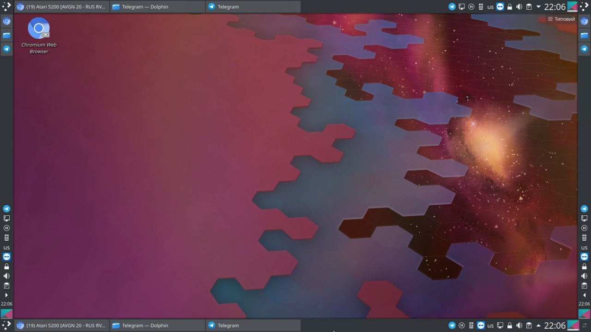This screenshot has height=332, width=591.
Task: Open the Chromium Web Browser desktop icon
Action: (39, 36)
